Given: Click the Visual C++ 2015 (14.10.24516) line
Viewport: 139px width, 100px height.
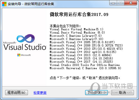Looking at the screenshot, I should (81, 58).
